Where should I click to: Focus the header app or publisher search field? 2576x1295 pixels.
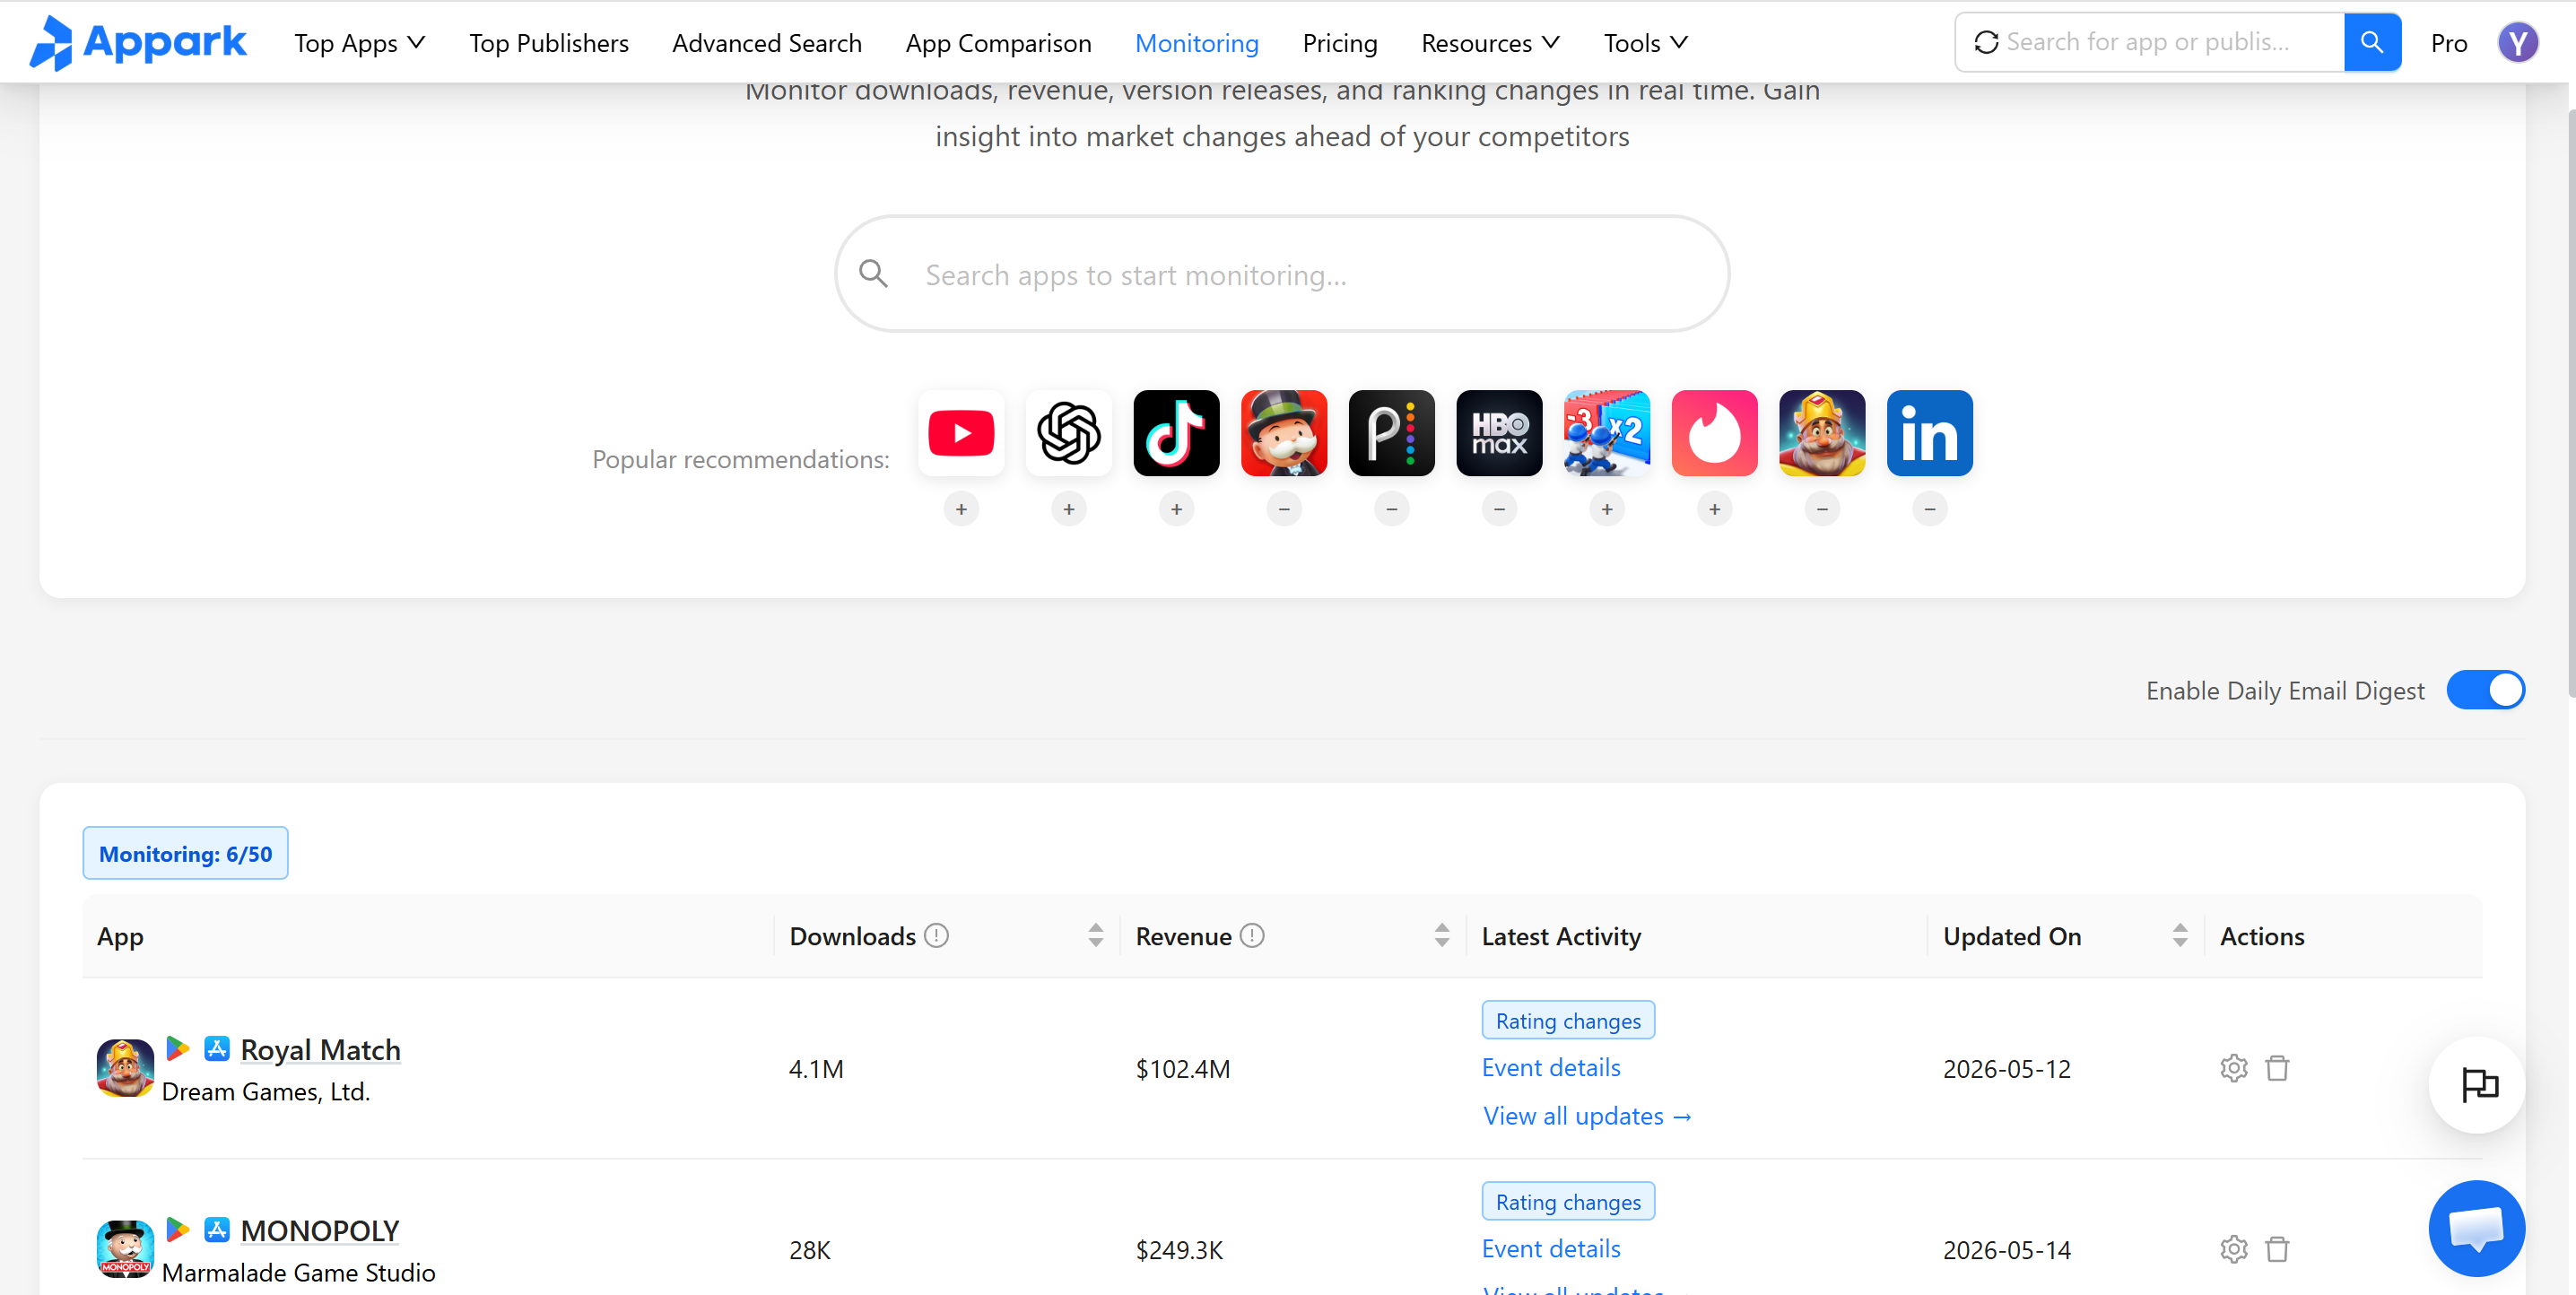tap(2150, 42)
